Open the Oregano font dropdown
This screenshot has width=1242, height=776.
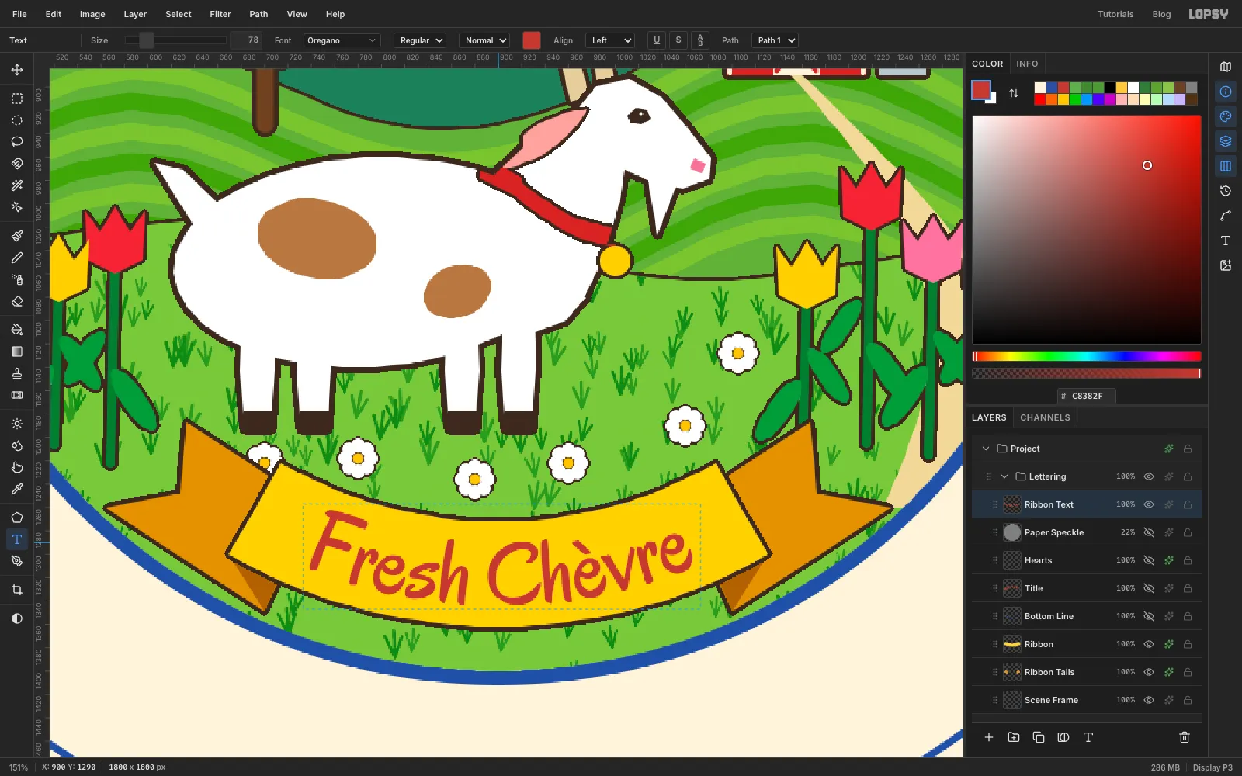(342, 40)
